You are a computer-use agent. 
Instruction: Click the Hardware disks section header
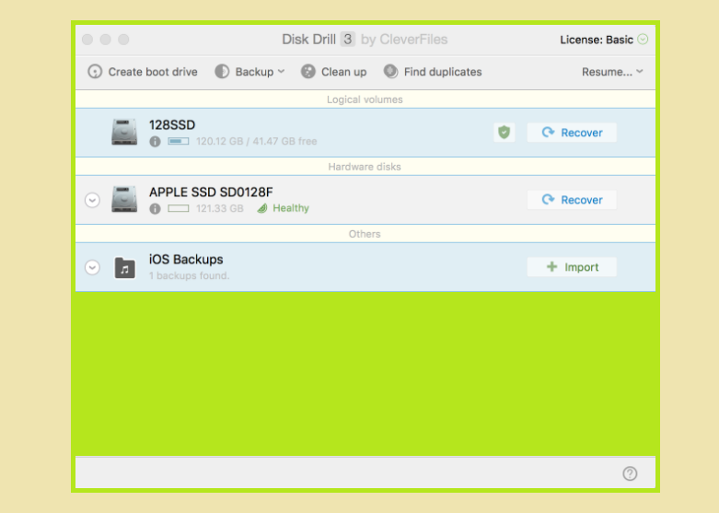(x=365, y=167)
